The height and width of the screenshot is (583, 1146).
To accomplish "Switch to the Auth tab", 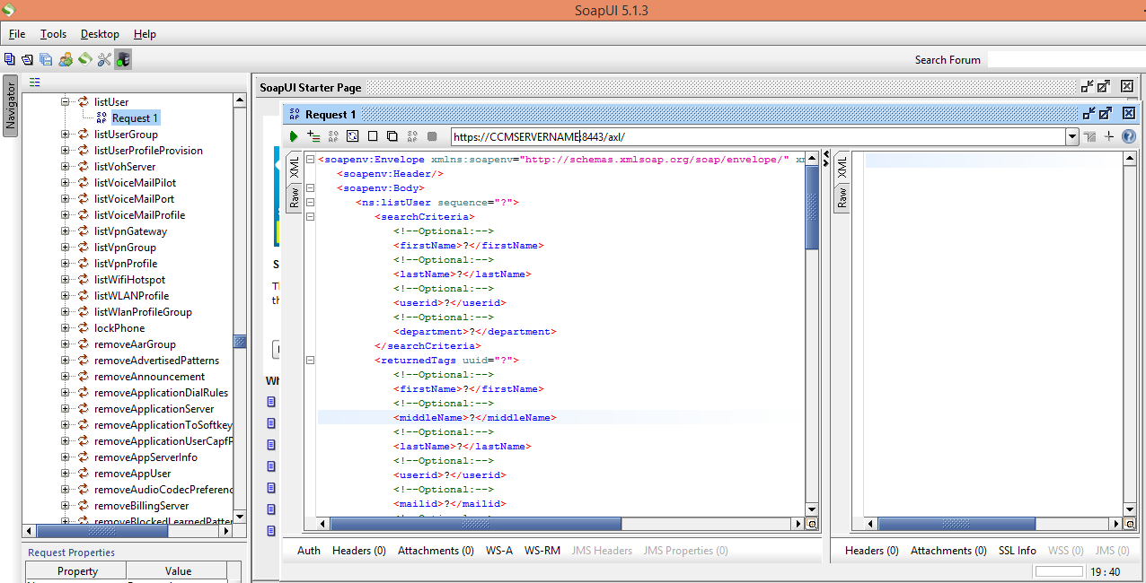I will (x=308, y=550).
